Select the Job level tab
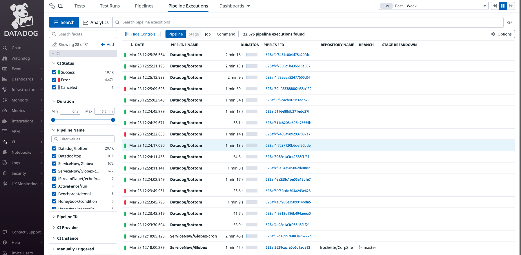This screenshot has width=521, height=255. point(208,34)
